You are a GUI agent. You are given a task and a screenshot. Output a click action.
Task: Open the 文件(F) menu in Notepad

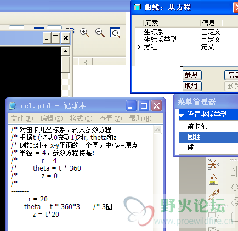[x=22, y=119]
